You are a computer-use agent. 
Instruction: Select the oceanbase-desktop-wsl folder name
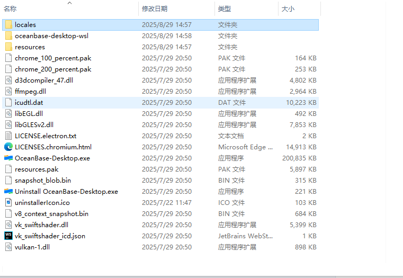click(51, 35)
